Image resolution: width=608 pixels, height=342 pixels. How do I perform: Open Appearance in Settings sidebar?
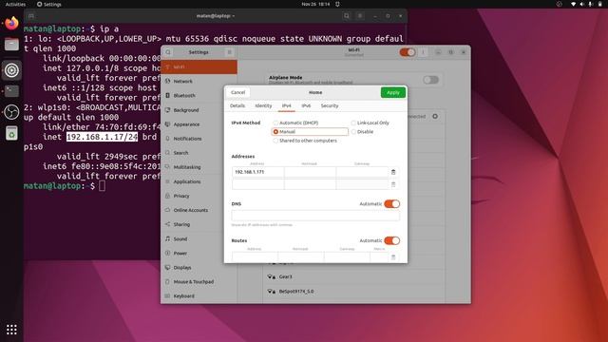coord(199,124)
